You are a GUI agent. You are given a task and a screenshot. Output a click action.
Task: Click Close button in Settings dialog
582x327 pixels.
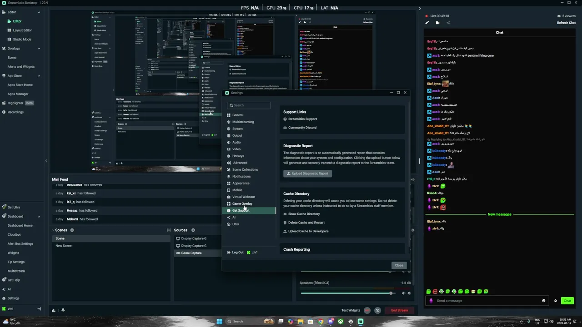(x=399, y=265)
